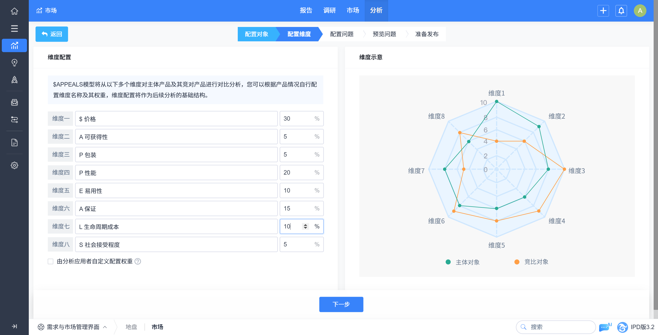The height and width of the screenshot is (335, 658).
Task: Switch to the 报告 tab
Action: coord(306,11)
